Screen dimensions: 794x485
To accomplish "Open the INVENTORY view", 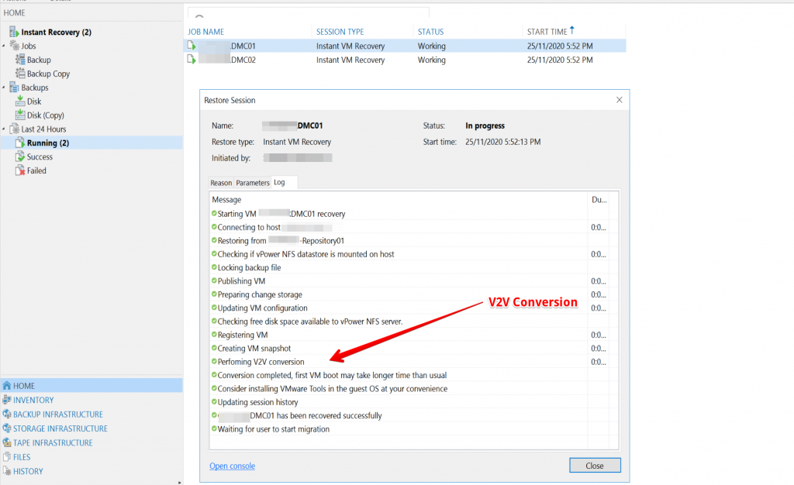I will [x=33, y=400].
